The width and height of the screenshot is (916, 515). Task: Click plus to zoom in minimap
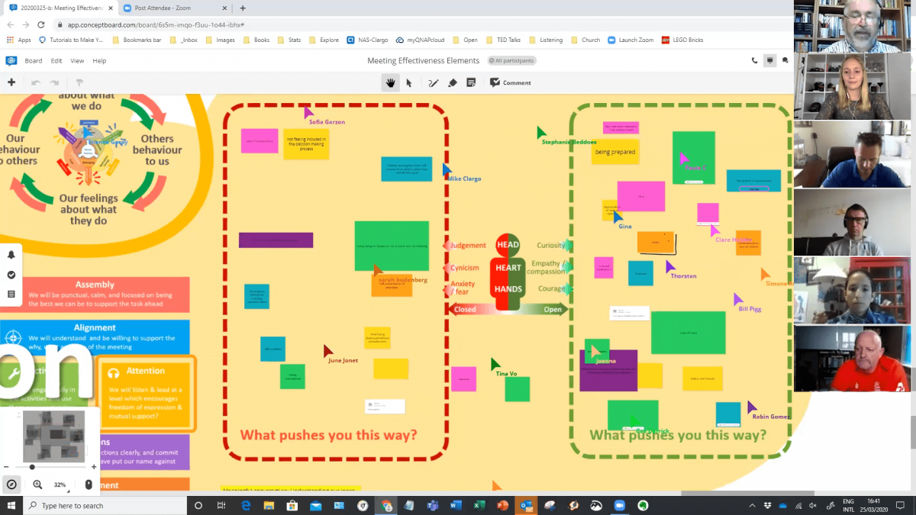click(94, 467)
